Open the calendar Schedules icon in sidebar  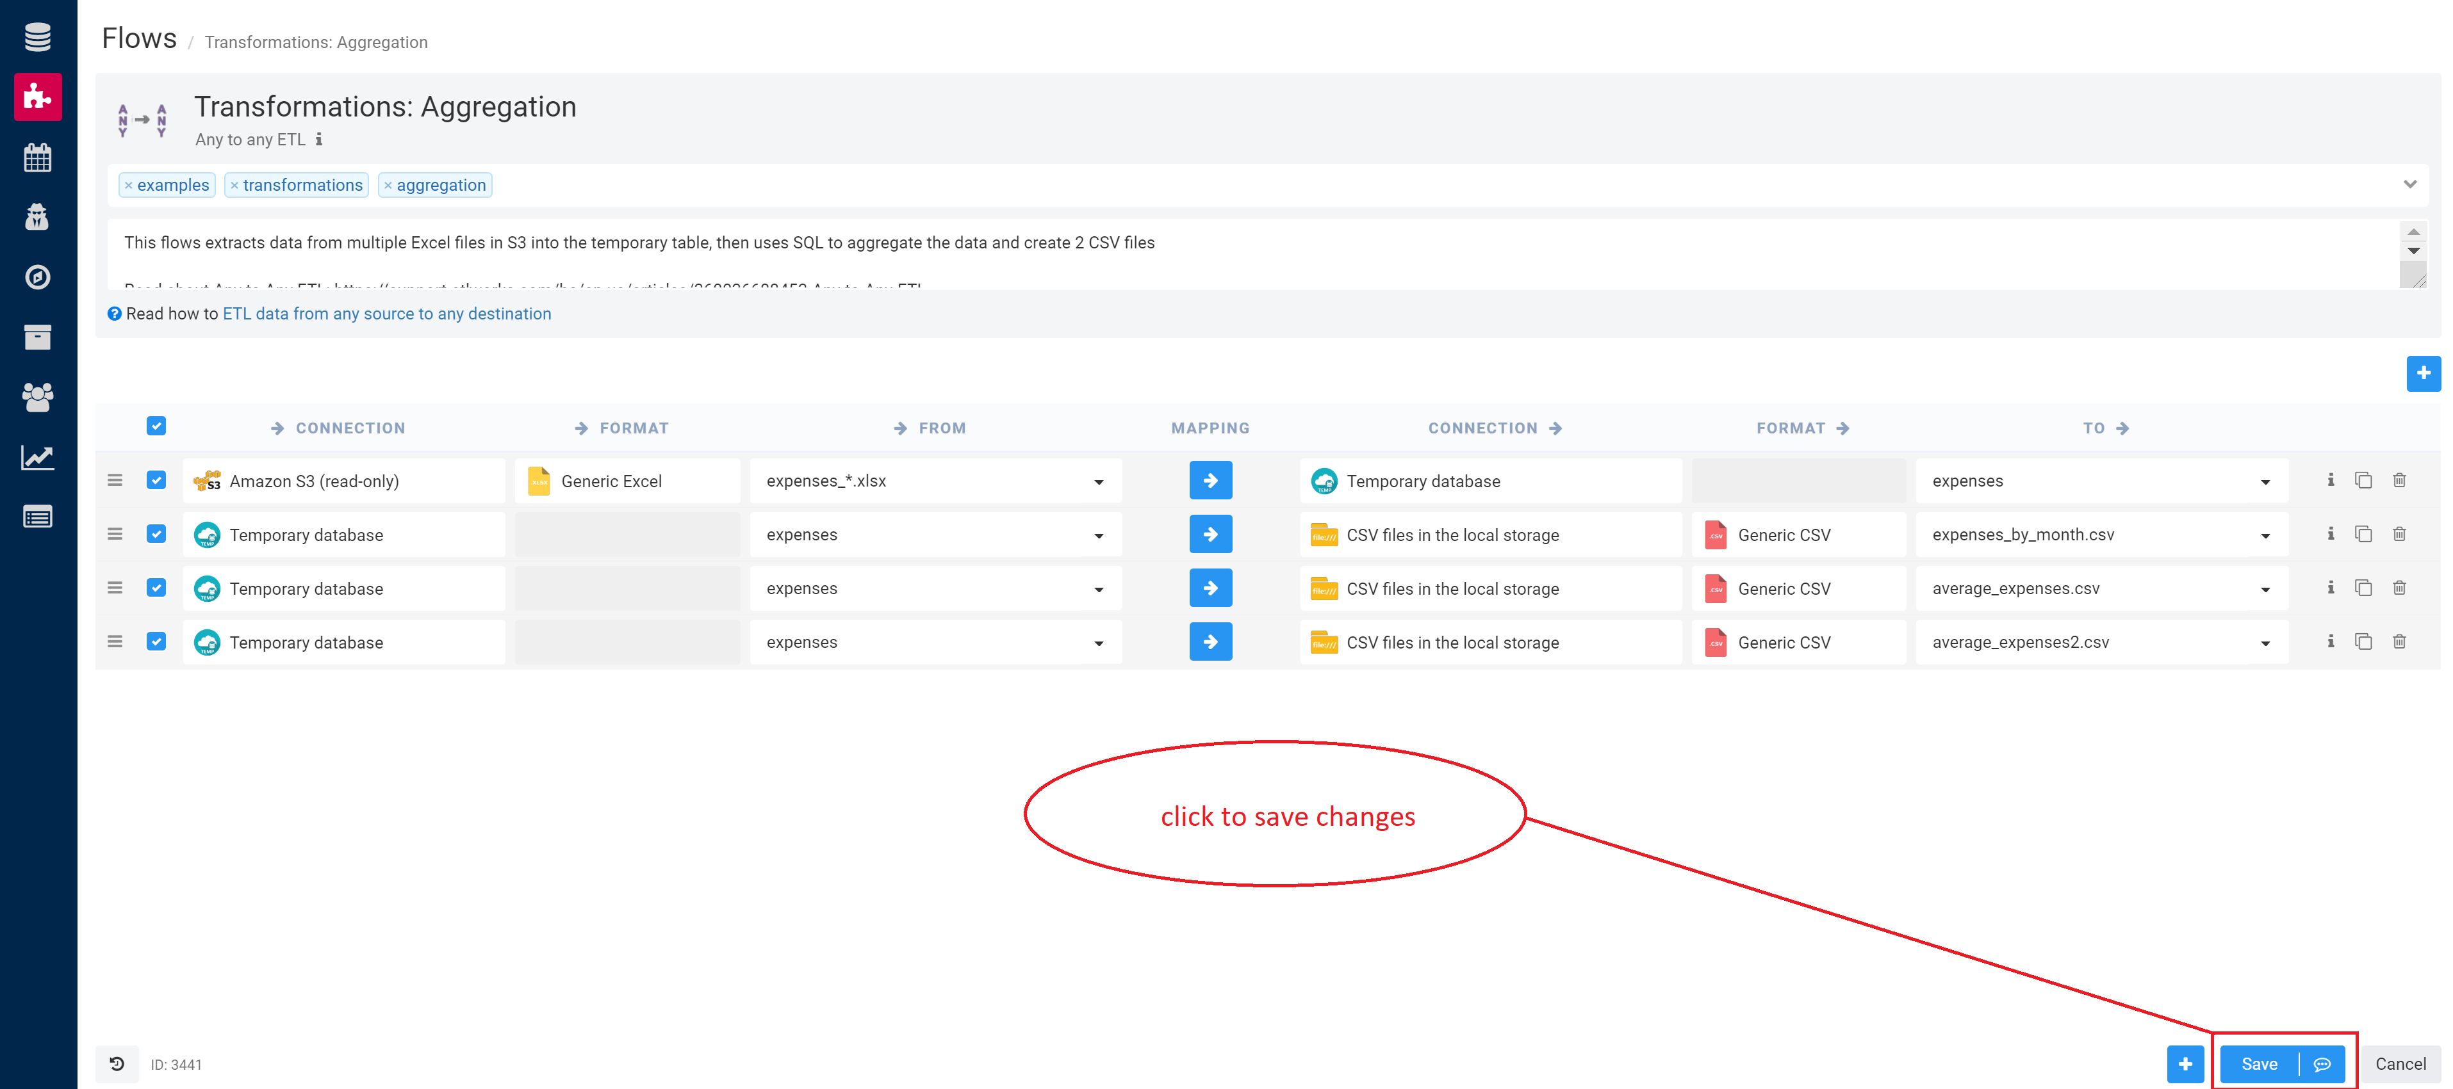pyautogui.click(x=37, y=157)
